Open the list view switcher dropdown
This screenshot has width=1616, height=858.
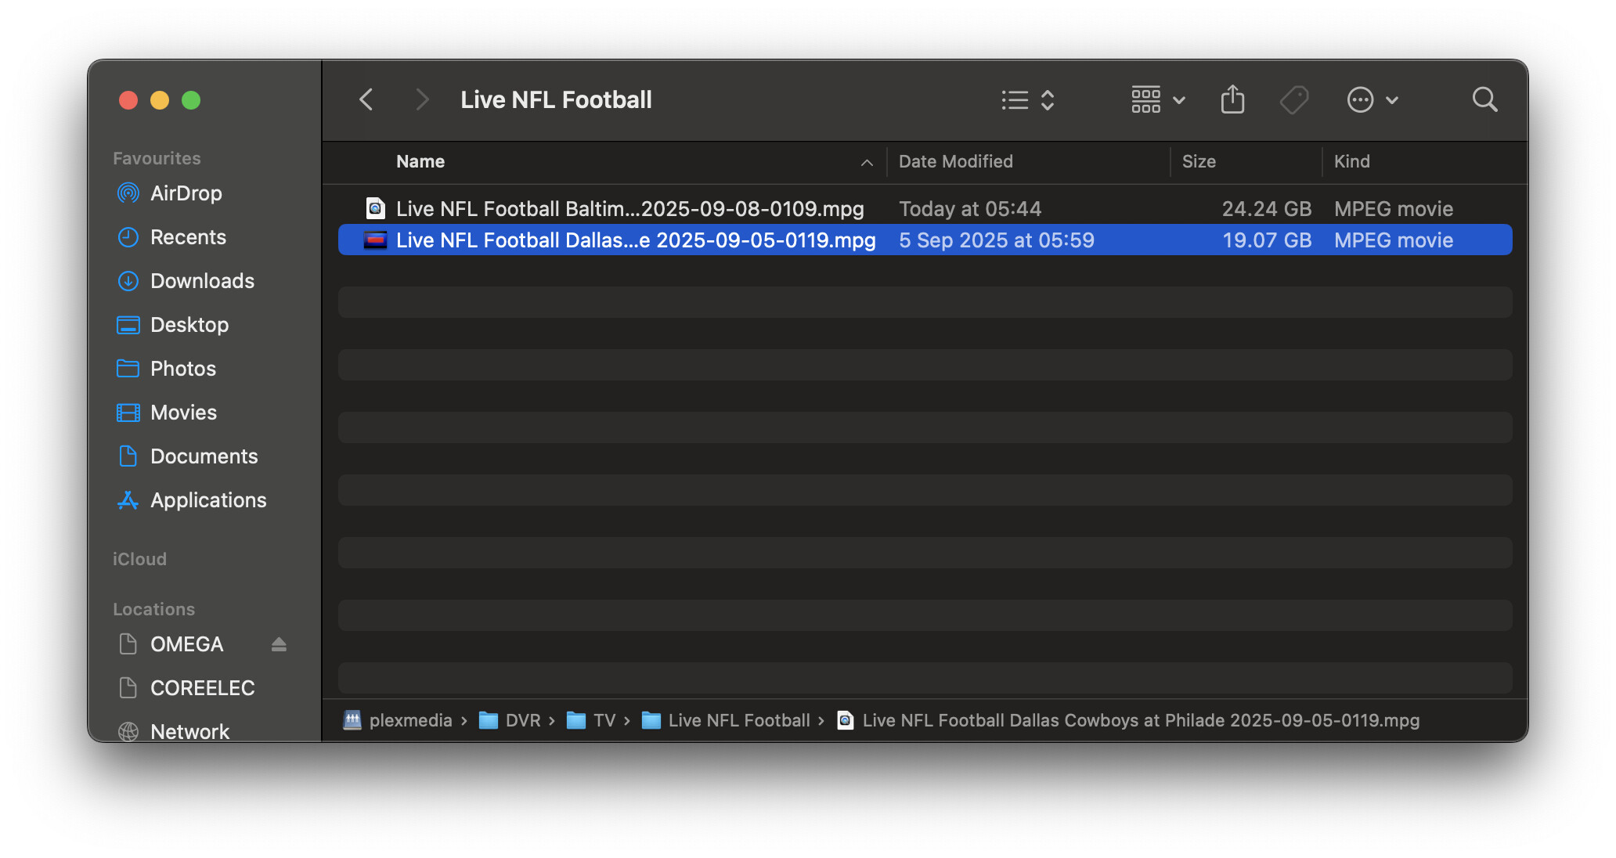(x=1028, y=99)
